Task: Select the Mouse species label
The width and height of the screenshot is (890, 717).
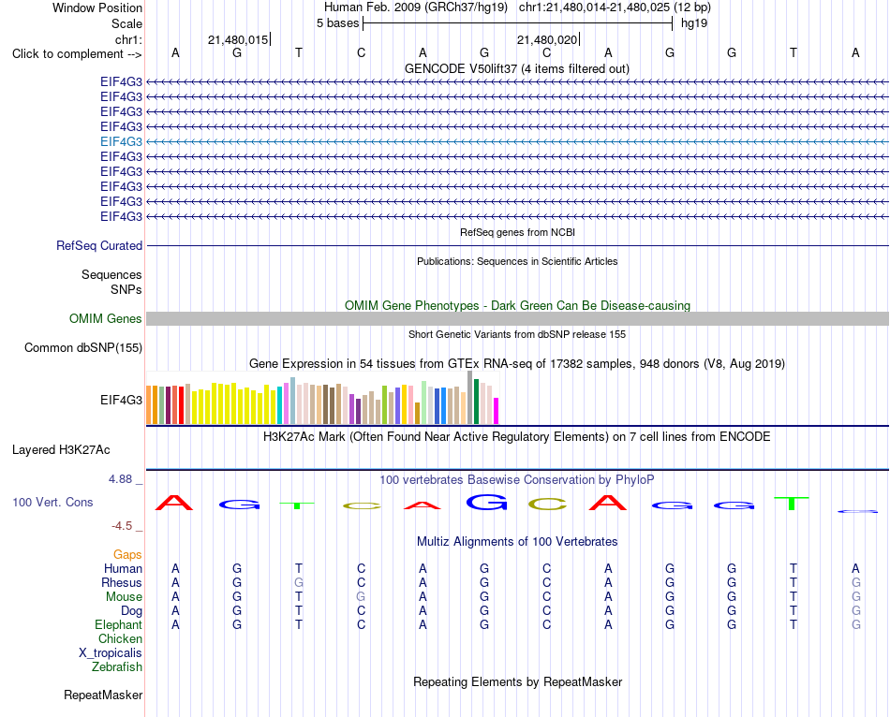Action: pos(124,597)
